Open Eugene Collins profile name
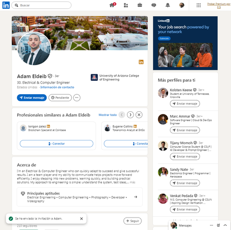 point(122,127)
